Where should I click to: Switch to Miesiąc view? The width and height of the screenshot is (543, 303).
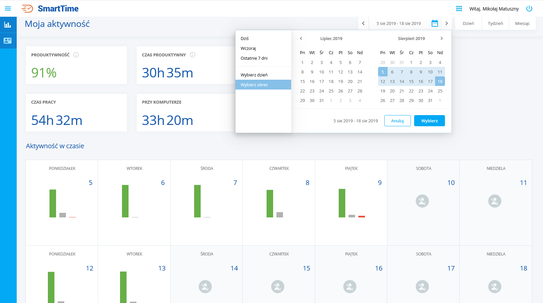[x=522, y=23]
